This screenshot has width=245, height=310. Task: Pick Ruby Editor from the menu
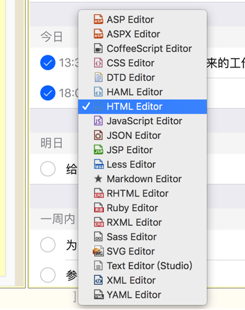point(142,208)
